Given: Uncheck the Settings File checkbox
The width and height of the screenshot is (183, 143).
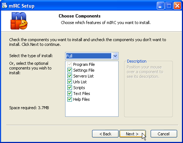Looking at the screenshot, I should 69,70.
